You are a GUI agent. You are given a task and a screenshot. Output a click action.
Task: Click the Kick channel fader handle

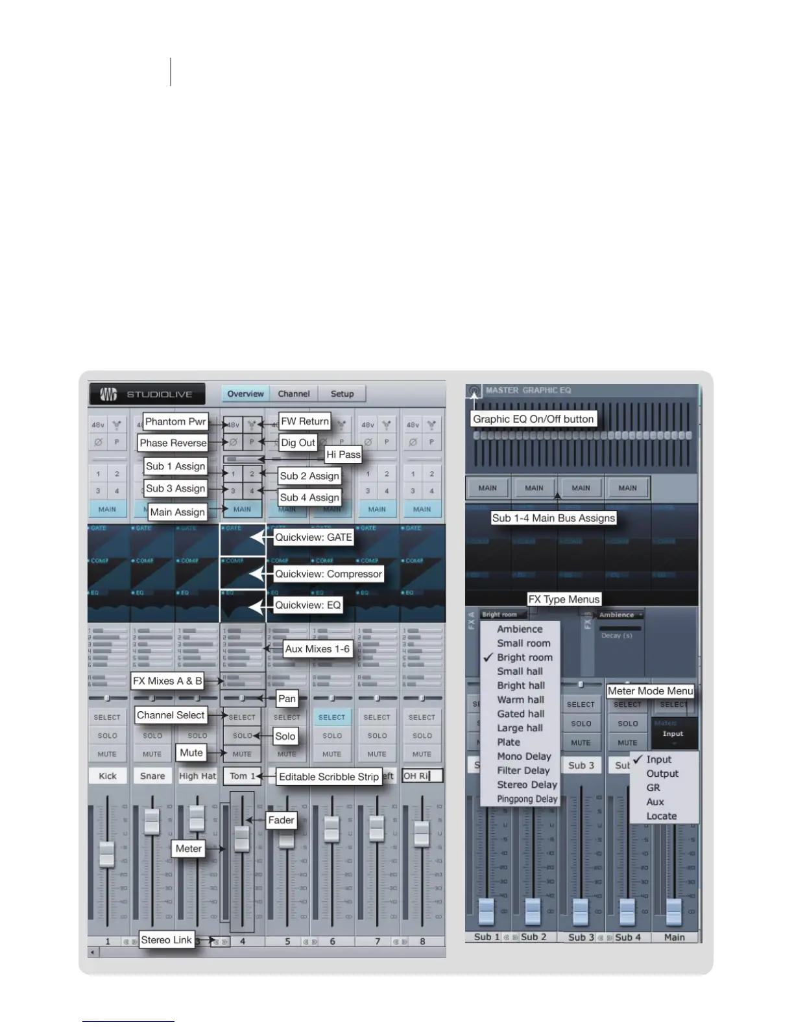(107, 853)
